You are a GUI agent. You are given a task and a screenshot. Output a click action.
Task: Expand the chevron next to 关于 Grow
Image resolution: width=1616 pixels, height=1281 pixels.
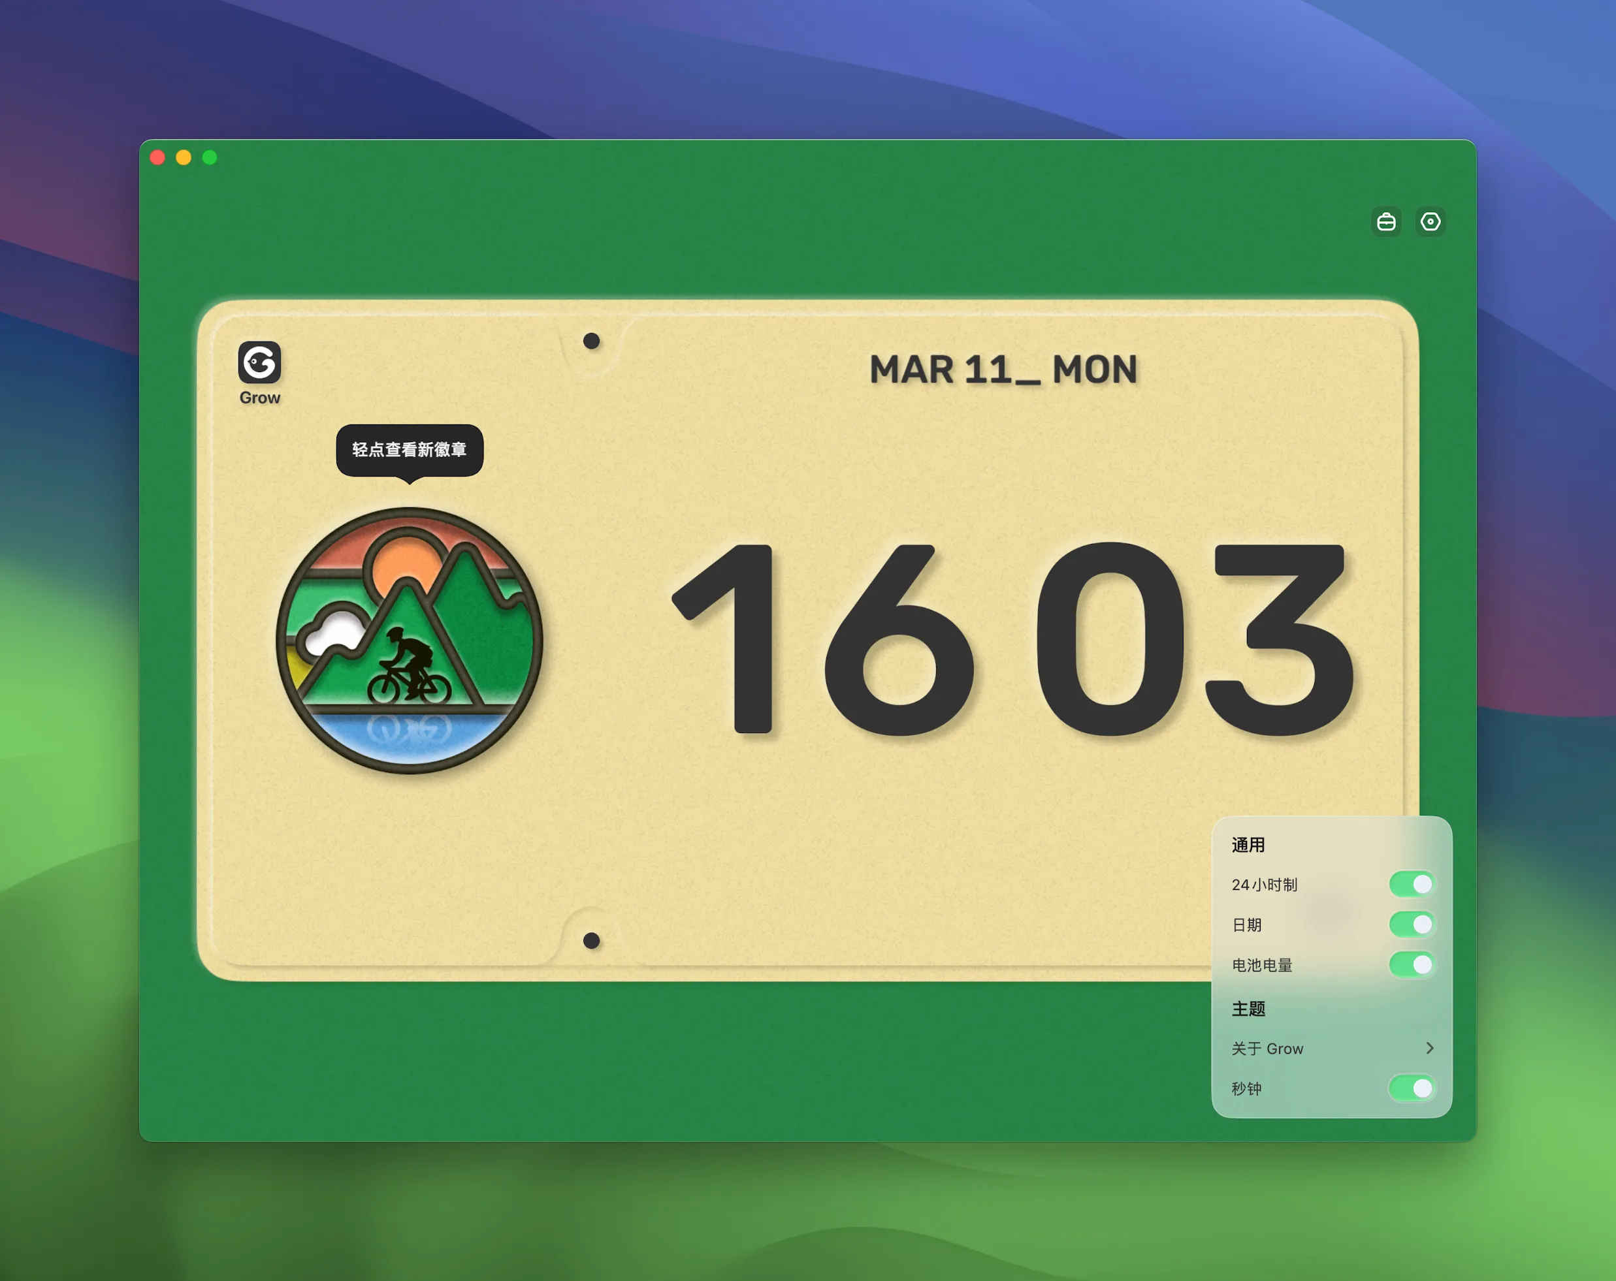[x=1429, y=1048]
